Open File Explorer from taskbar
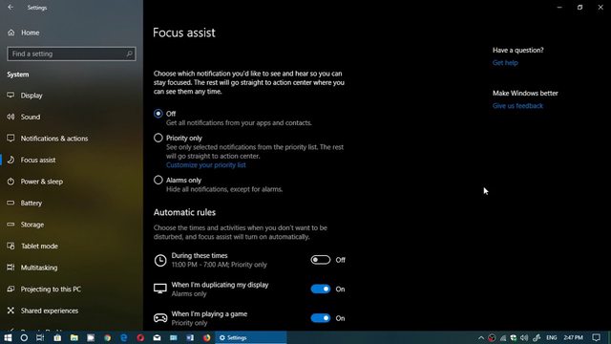 [x=74, y=337]
